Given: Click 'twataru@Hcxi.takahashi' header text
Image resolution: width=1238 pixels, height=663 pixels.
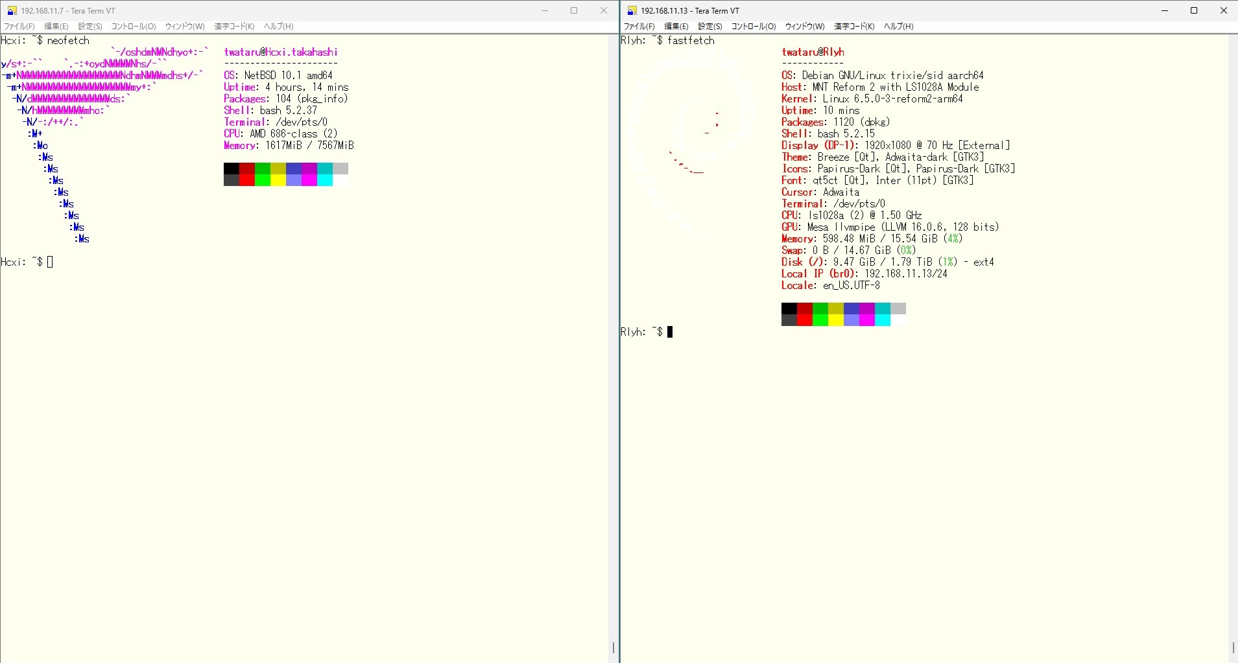Looking at the screenshot, I should click(281, 52).
